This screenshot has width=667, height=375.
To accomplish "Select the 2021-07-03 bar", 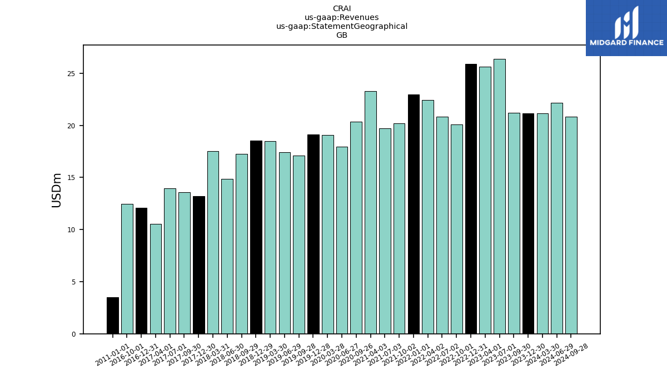I will click(385, 231).
